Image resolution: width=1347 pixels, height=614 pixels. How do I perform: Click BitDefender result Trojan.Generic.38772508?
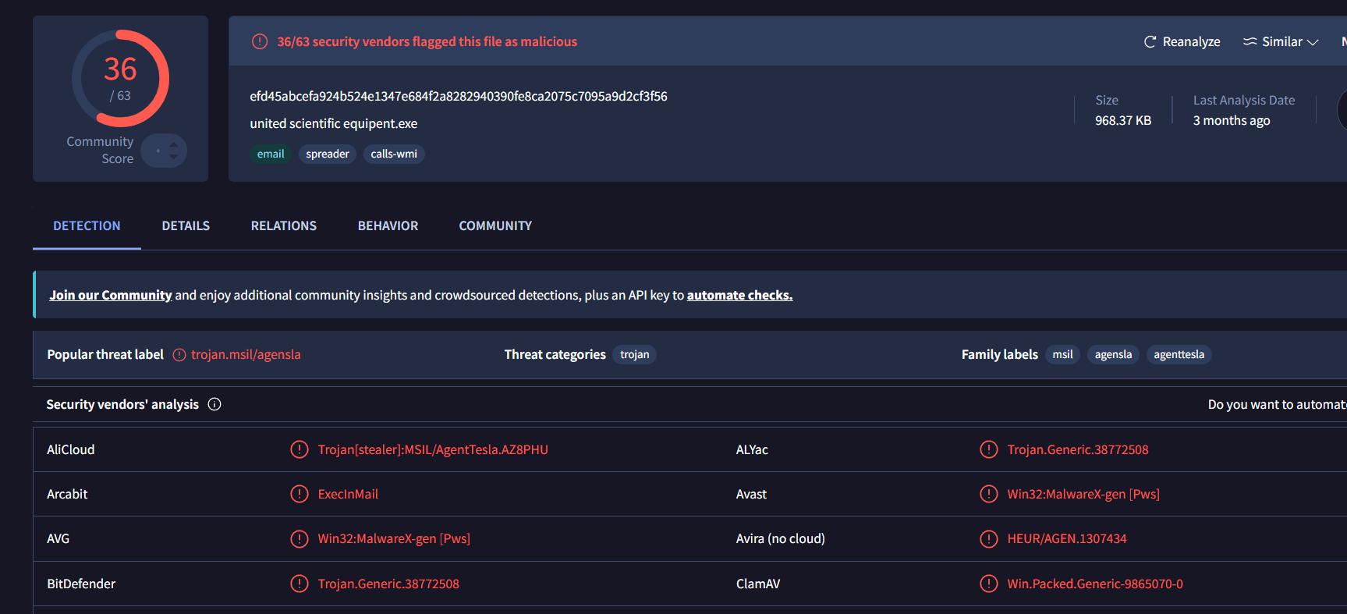[x=388, y=584]
